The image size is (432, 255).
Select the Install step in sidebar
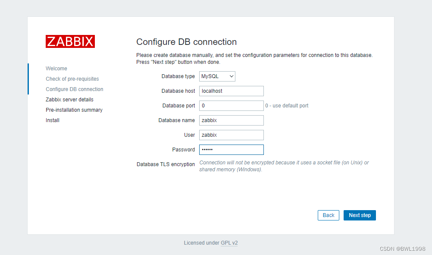[53, 120]
